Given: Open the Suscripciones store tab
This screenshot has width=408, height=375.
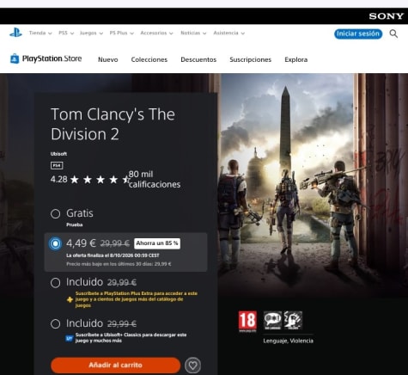Looking at the screenshot, I should (x=250, y=59).
